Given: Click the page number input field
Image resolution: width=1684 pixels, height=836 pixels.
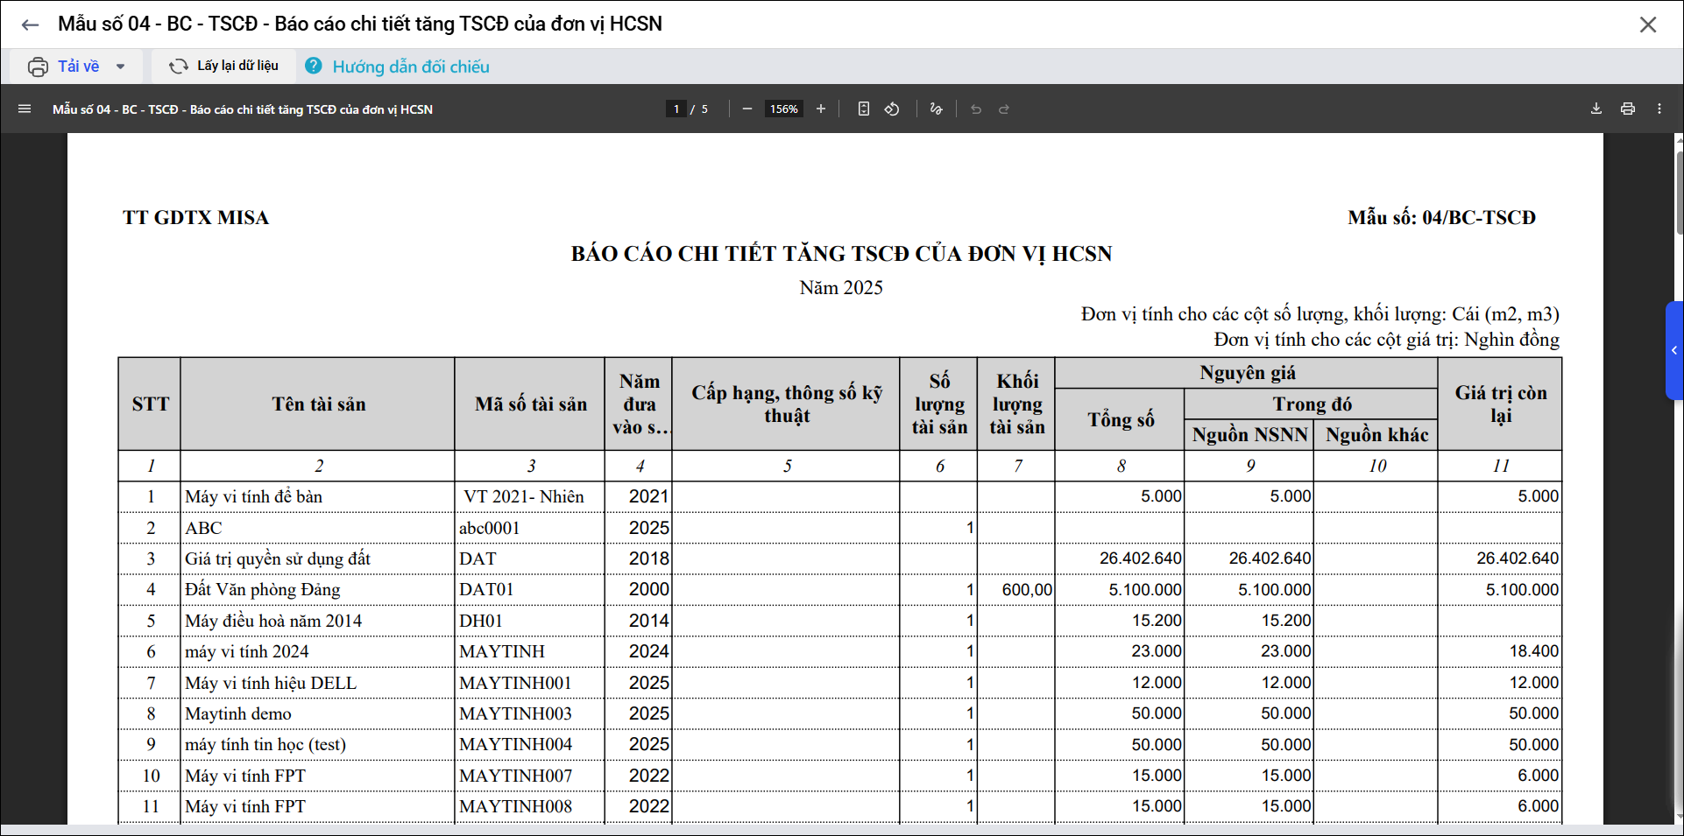Looking at the screenshot, I should [676, 109].
